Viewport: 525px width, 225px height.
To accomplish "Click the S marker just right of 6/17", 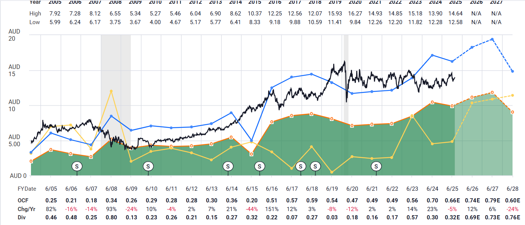I will click(301, 166).
